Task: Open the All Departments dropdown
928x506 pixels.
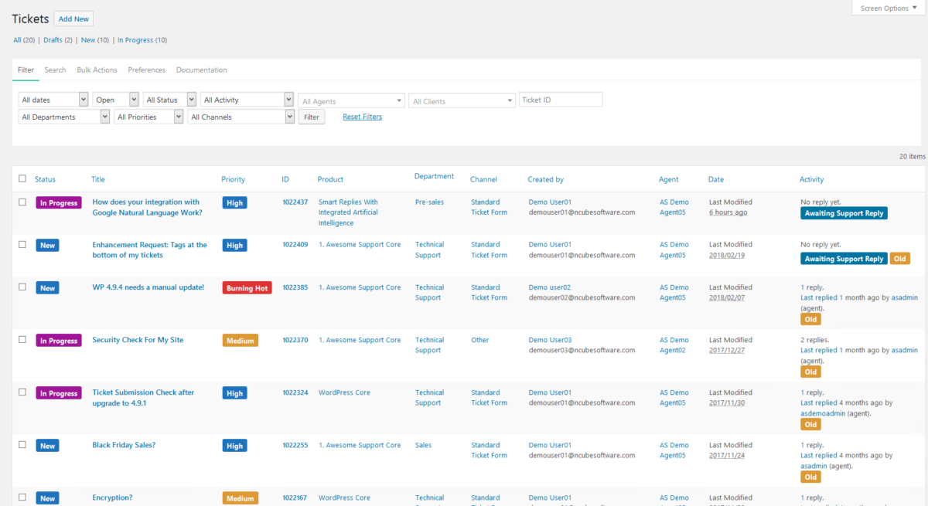Action: (x=63, y=116)
